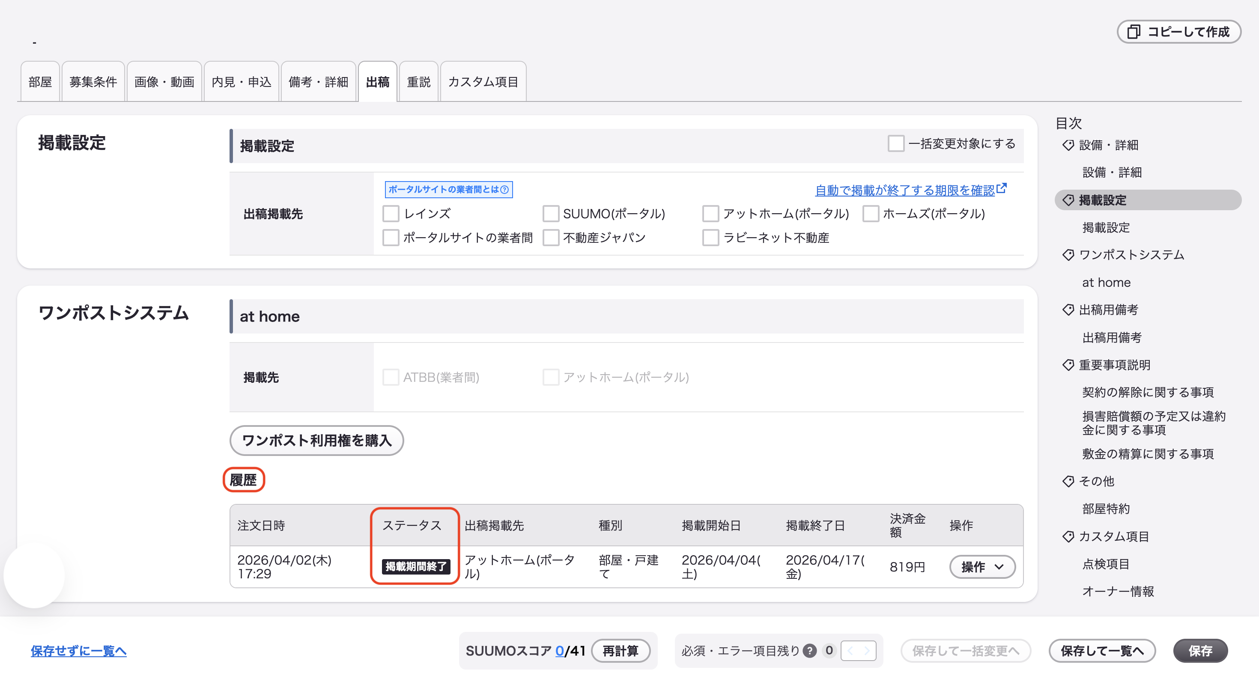The image size is (1259, 685).
Task: Check the ラビーネット不動産 checkbox
Action: pyautogui.click(x=710, y=238)
